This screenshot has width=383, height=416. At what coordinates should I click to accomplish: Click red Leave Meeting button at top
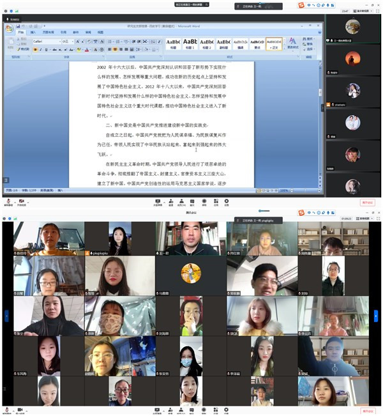coord(369,203)
